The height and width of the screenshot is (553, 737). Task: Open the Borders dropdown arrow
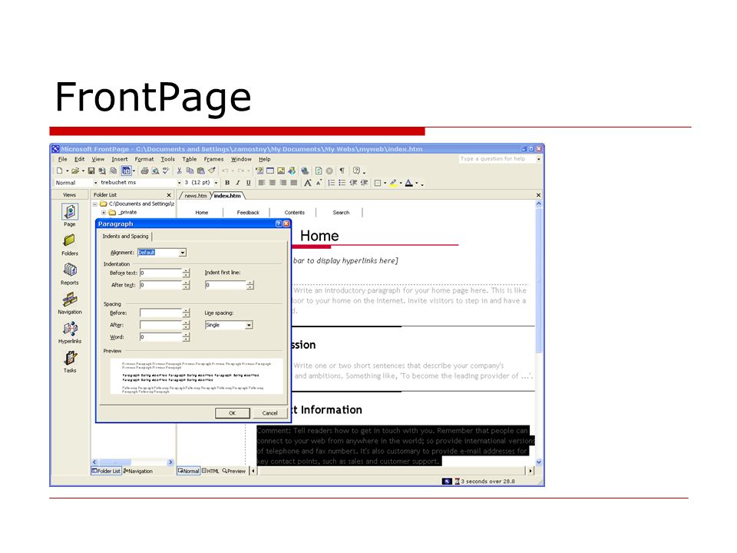[x=385, y=183]
